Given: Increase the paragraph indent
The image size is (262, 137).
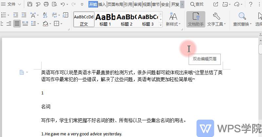Looking at the screenshot, I should point(24,15).
